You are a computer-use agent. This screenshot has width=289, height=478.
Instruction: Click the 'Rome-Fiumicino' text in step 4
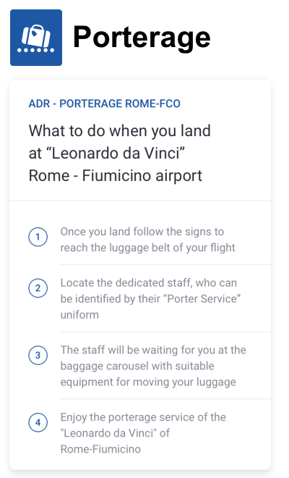point(100,449)
